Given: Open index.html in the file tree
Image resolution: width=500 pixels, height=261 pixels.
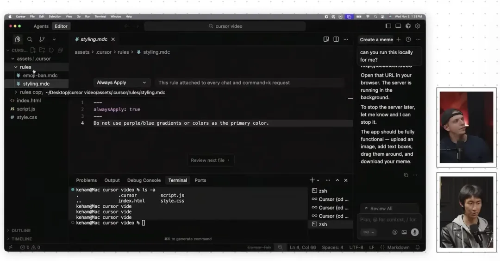Looking at the screenshot, I should (x=29, y=100).
